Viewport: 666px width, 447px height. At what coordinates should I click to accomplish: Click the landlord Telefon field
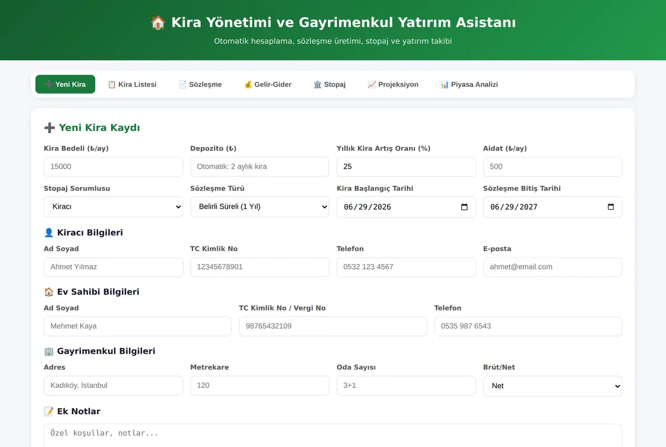coord(528,326)
